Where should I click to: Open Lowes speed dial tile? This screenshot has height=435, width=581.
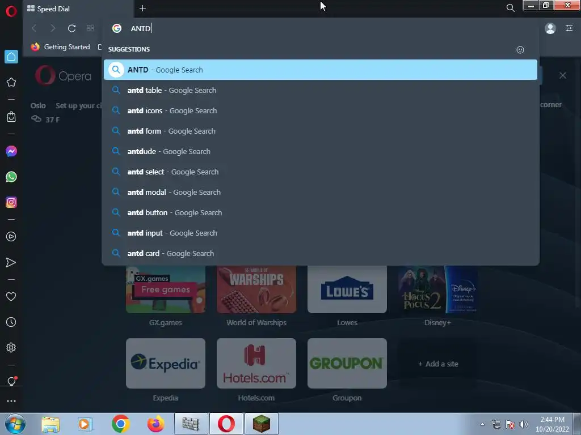347,289
